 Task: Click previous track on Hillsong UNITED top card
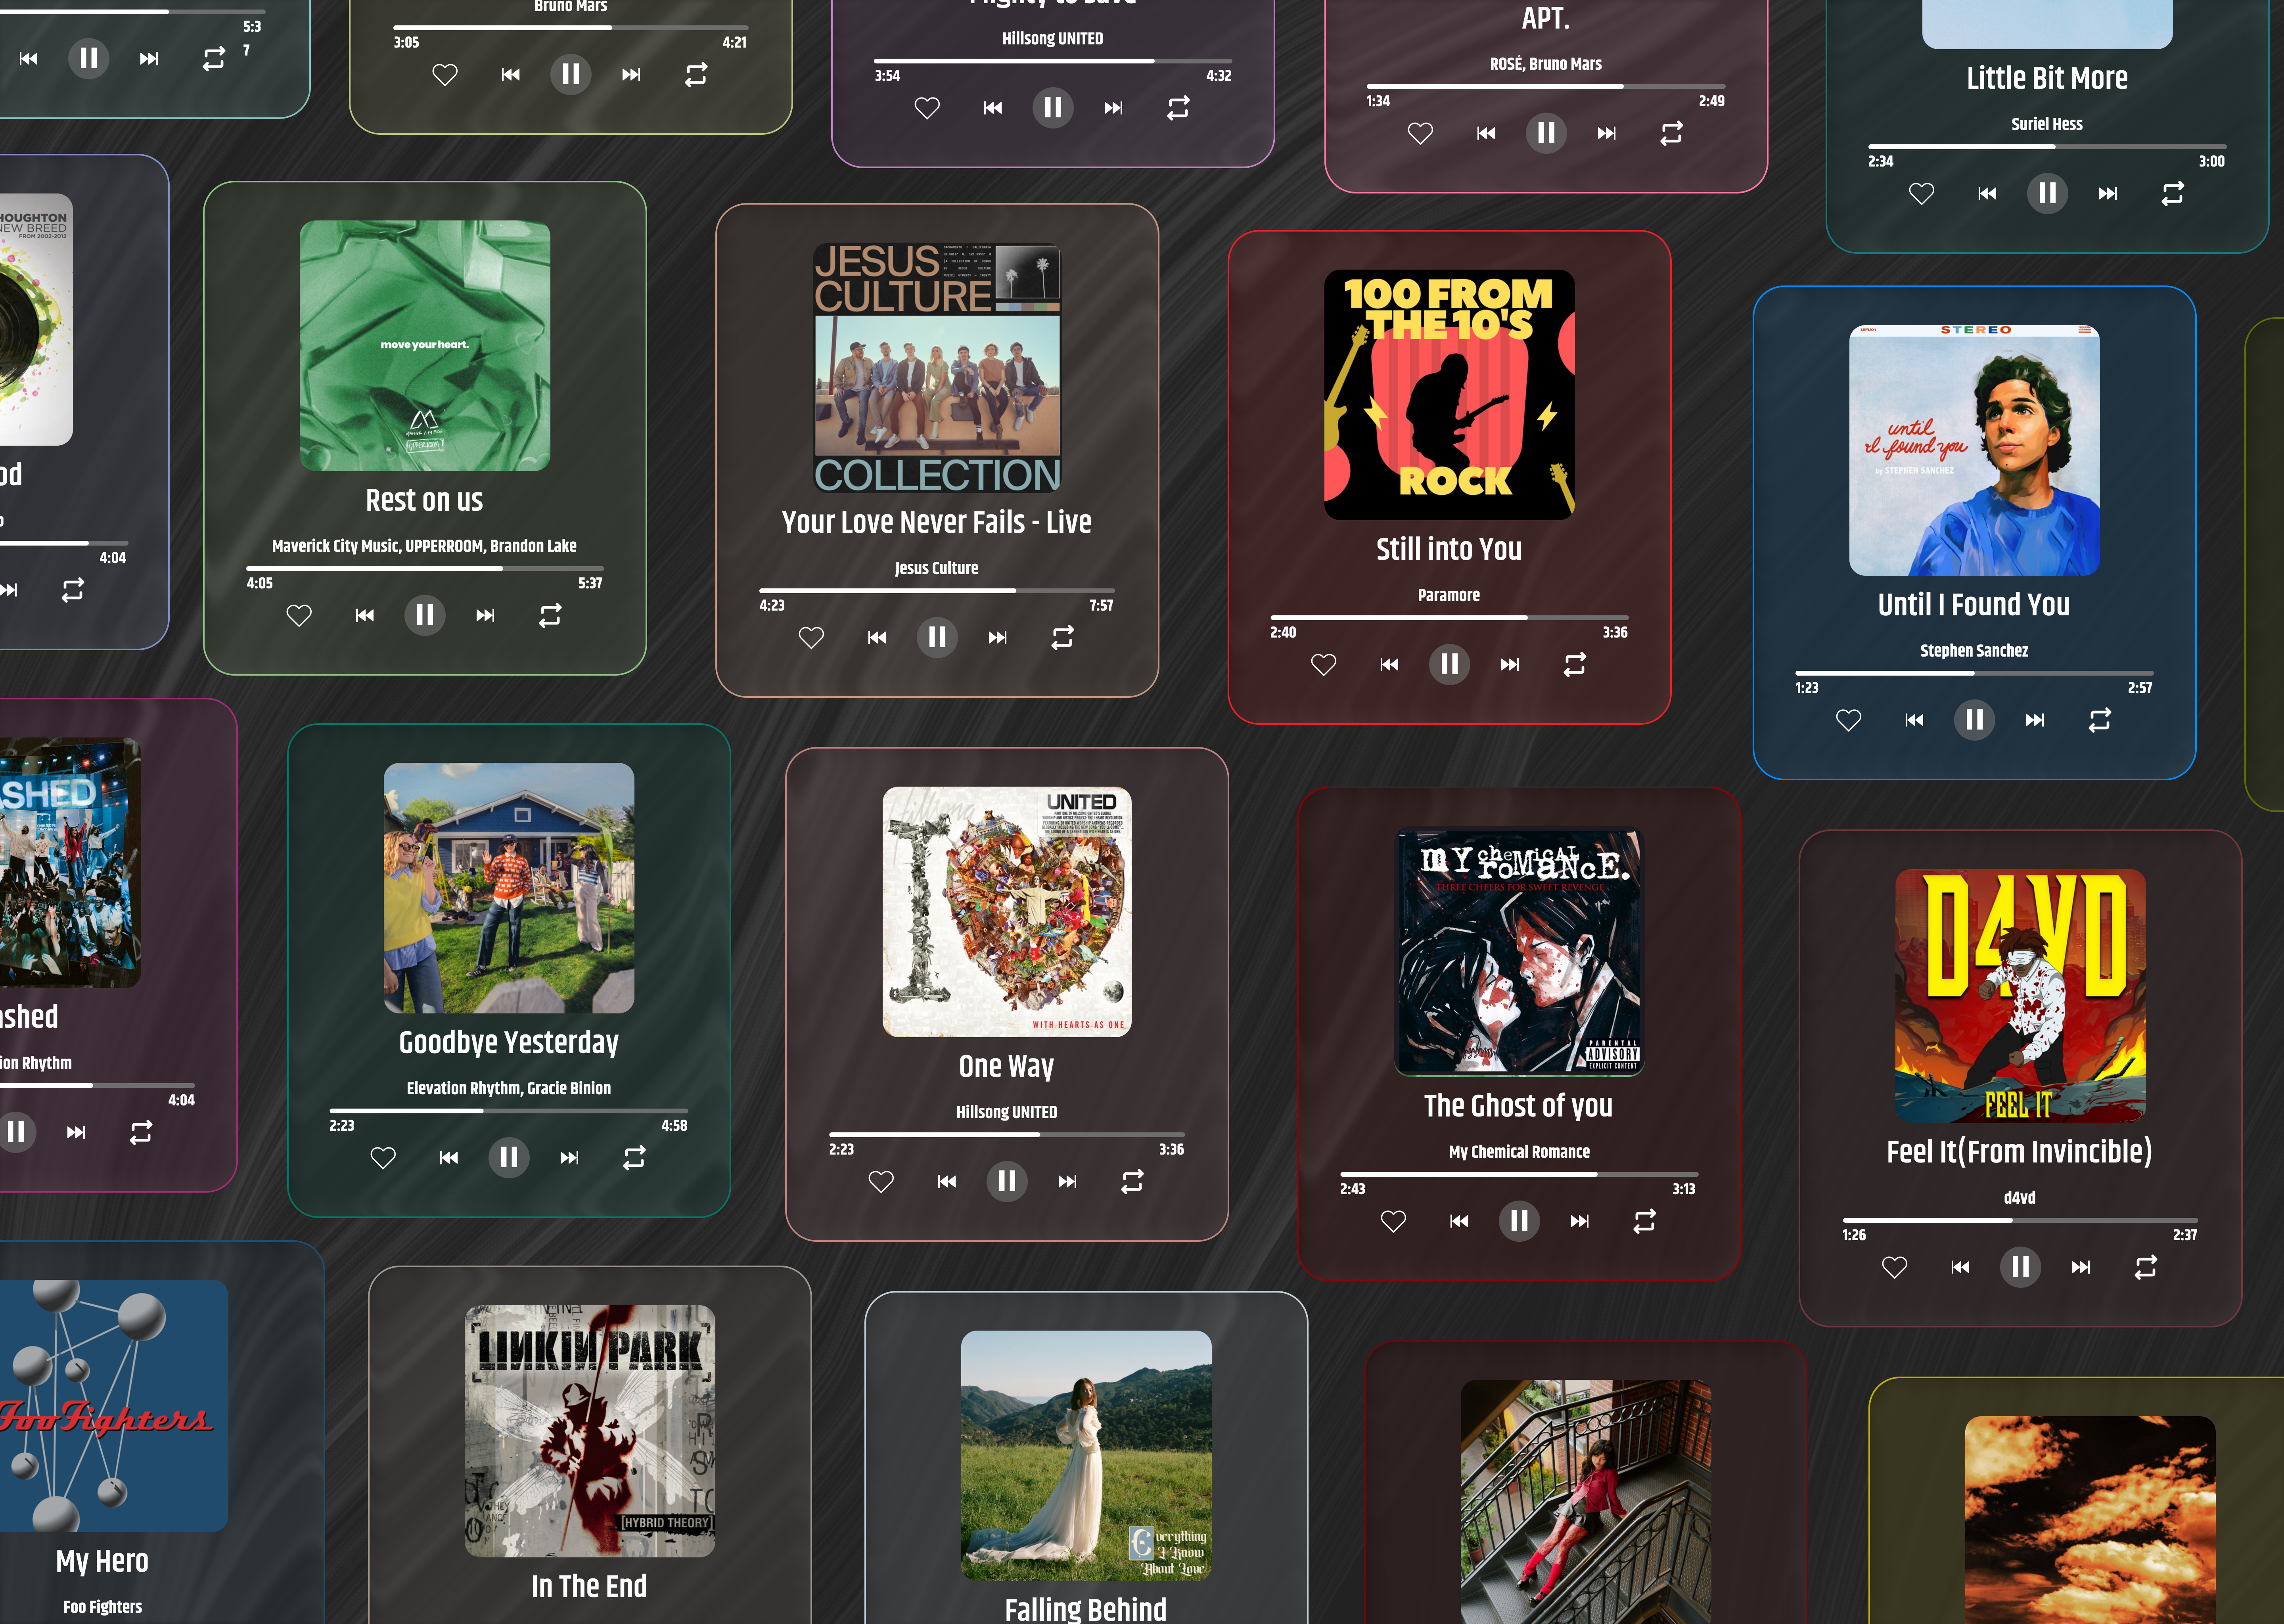point(992,108)
